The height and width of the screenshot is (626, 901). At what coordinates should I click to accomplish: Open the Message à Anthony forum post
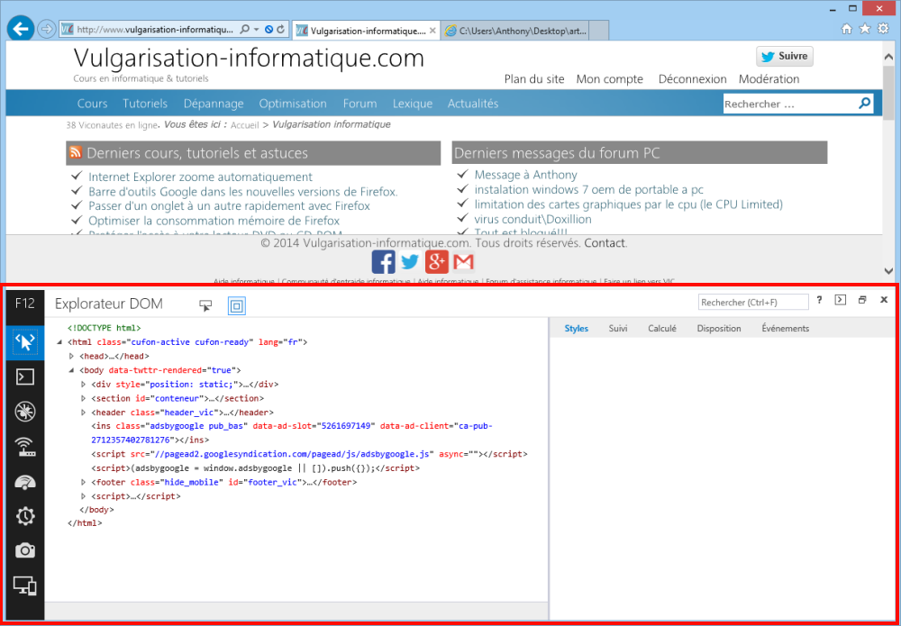526,175
